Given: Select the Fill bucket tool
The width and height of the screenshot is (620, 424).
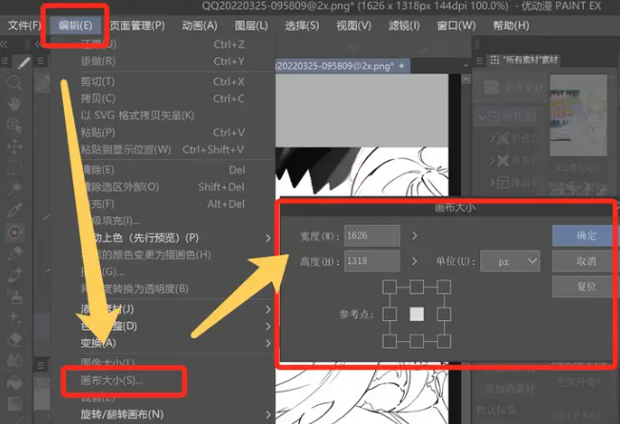Looking at the screenshot, I should (x=14, y=382).
